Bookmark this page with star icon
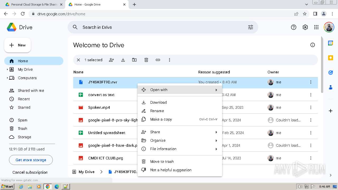This screenshot has width=338, height=190. pos(305,14)
